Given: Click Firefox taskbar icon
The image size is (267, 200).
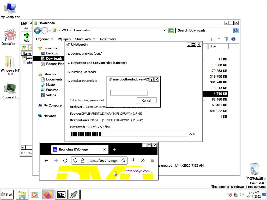Looking at the screenshot, I should (48, 195).
